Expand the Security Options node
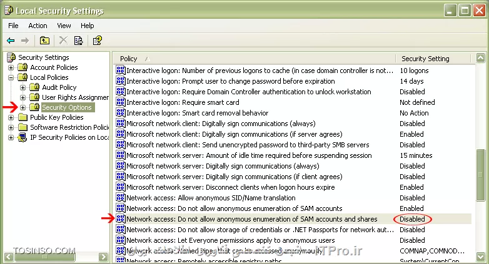This screenshot has width=489, height=264. 23,107
